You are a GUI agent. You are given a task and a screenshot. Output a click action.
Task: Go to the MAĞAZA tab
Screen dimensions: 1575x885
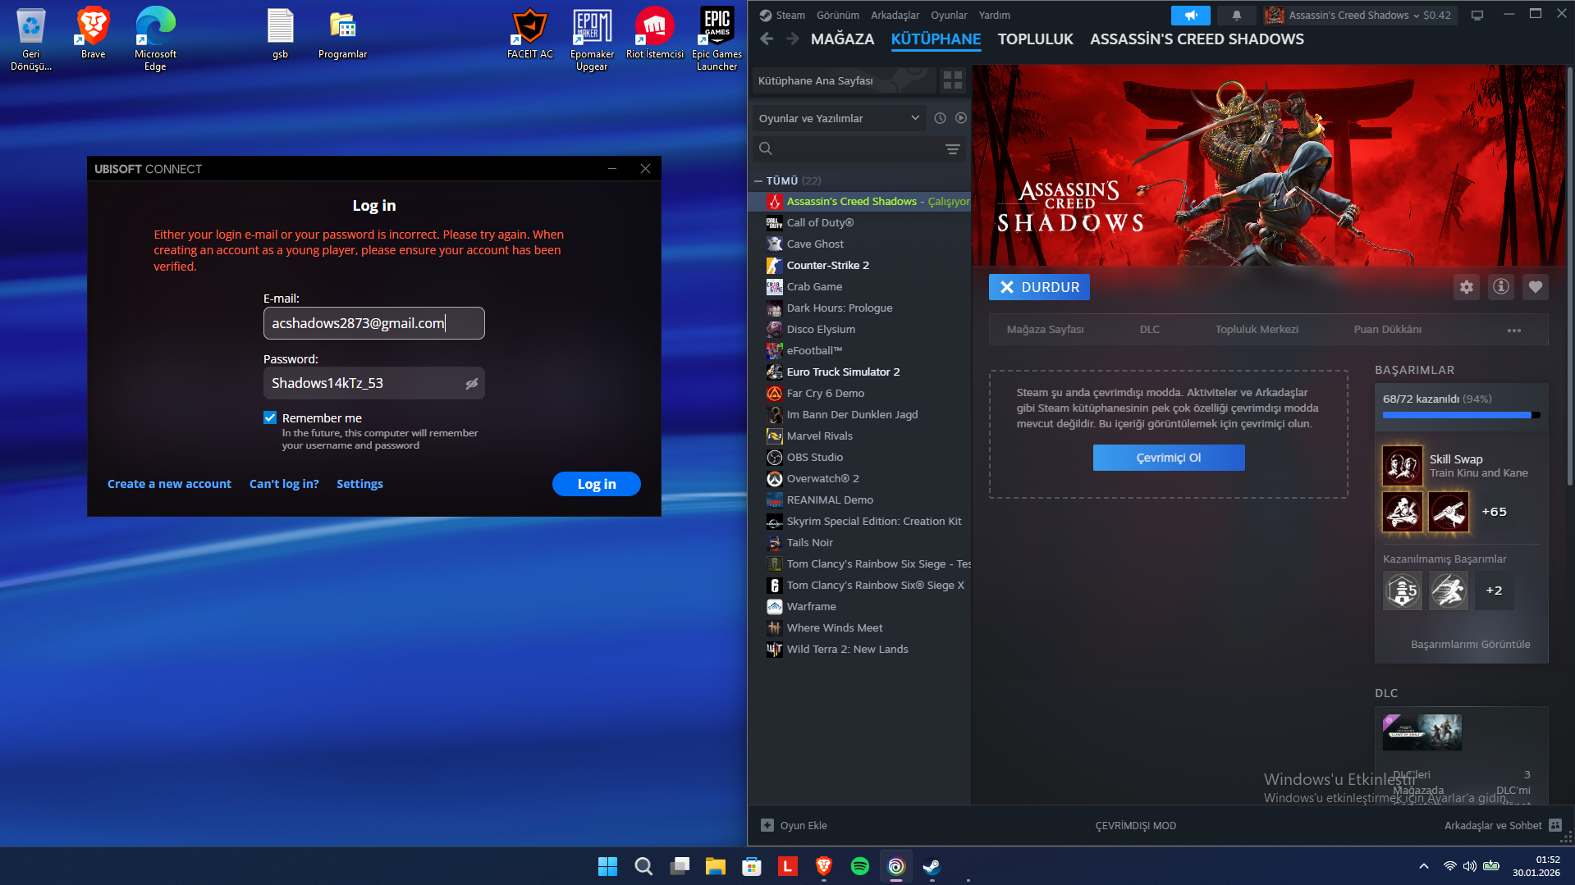(x=842, y=39)
